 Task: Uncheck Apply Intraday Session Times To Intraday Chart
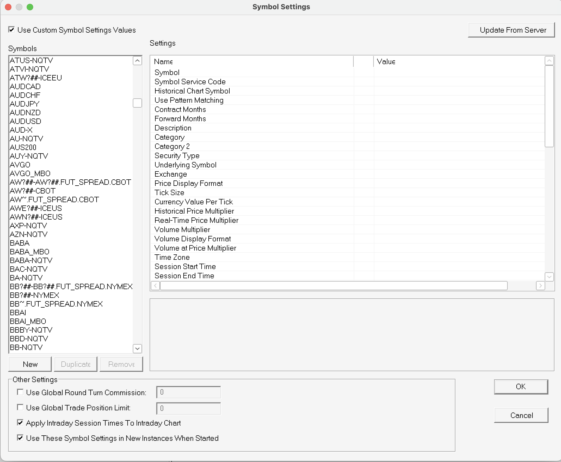point(20,422)
